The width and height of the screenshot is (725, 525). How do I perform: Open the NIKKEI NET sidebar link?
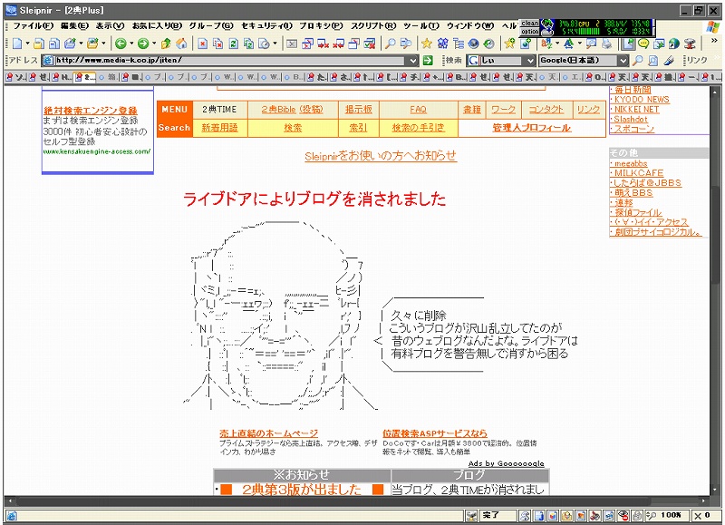click(x=636, y=110)
